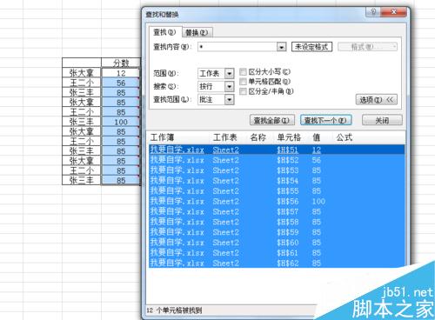Sort results by the 工作簿 column header
The image size is (435, 320).
pyautogui.click(x=179, y=137)
